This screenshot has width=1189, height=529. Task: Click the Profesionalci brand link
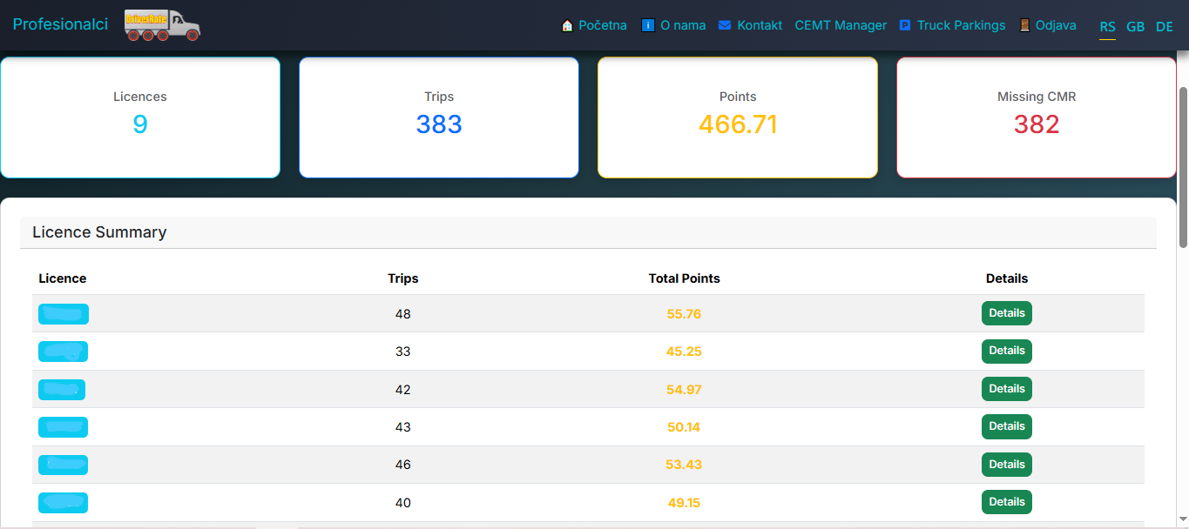(60, 24)
